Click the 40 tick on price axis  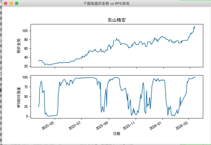pos(26,57)
